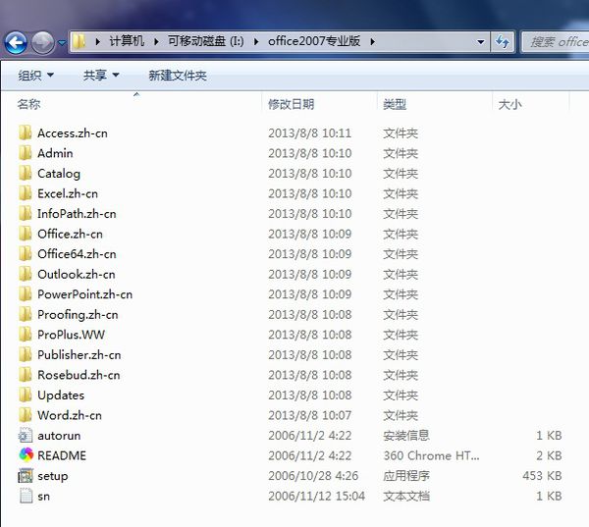Select Office.zh-cn folder icon
Screen dimensions: 589x527
tap(26, 234)
